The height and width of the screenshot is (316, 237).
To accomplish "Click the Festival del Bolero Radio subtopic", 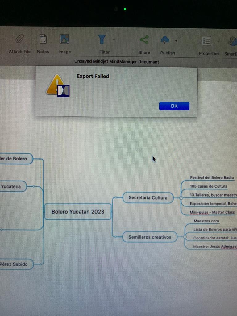I will (x=212, y=178).
